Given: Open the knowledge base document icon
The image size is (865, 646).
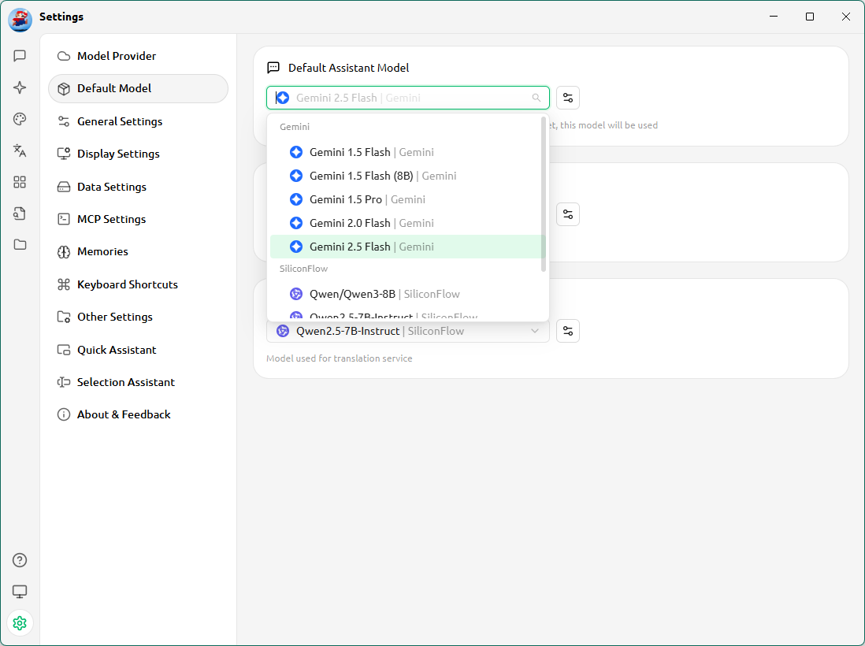Looking at the screenshot, I should pos(20,213).
